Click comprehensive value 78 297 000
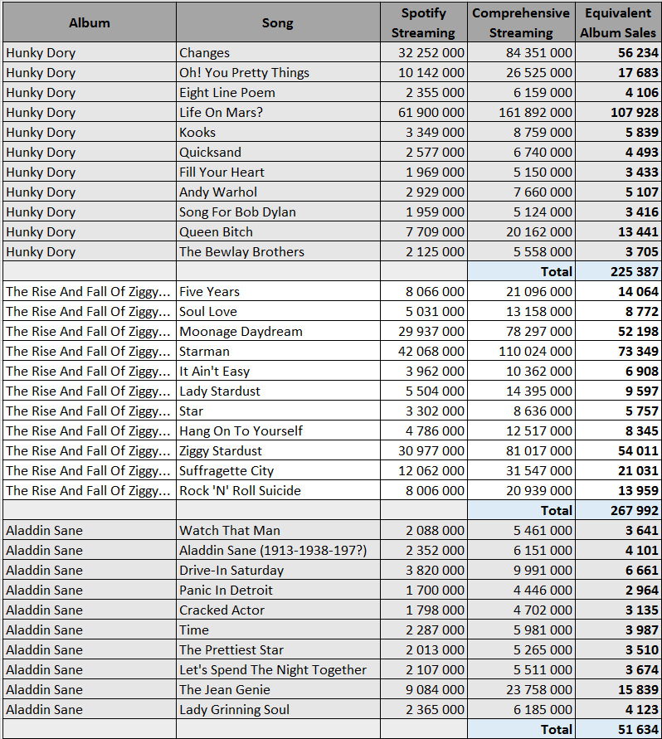This screenshot has width=662, height=739. (521, 331)
